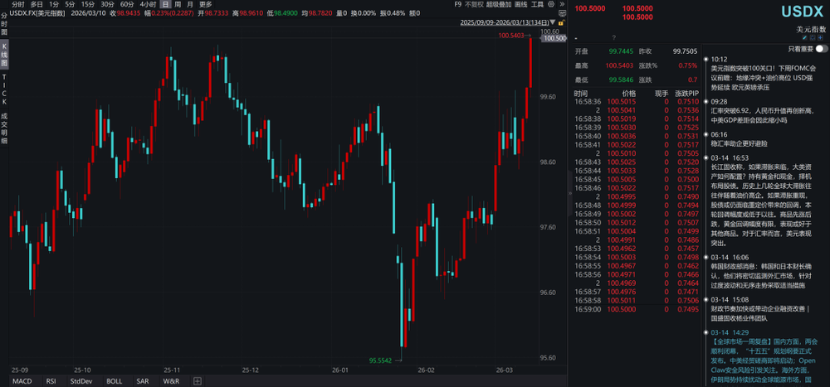The height and width of the screenshot is (387, 830).
Task: Select the MACD indicator tab
Action: pos(22,381)
